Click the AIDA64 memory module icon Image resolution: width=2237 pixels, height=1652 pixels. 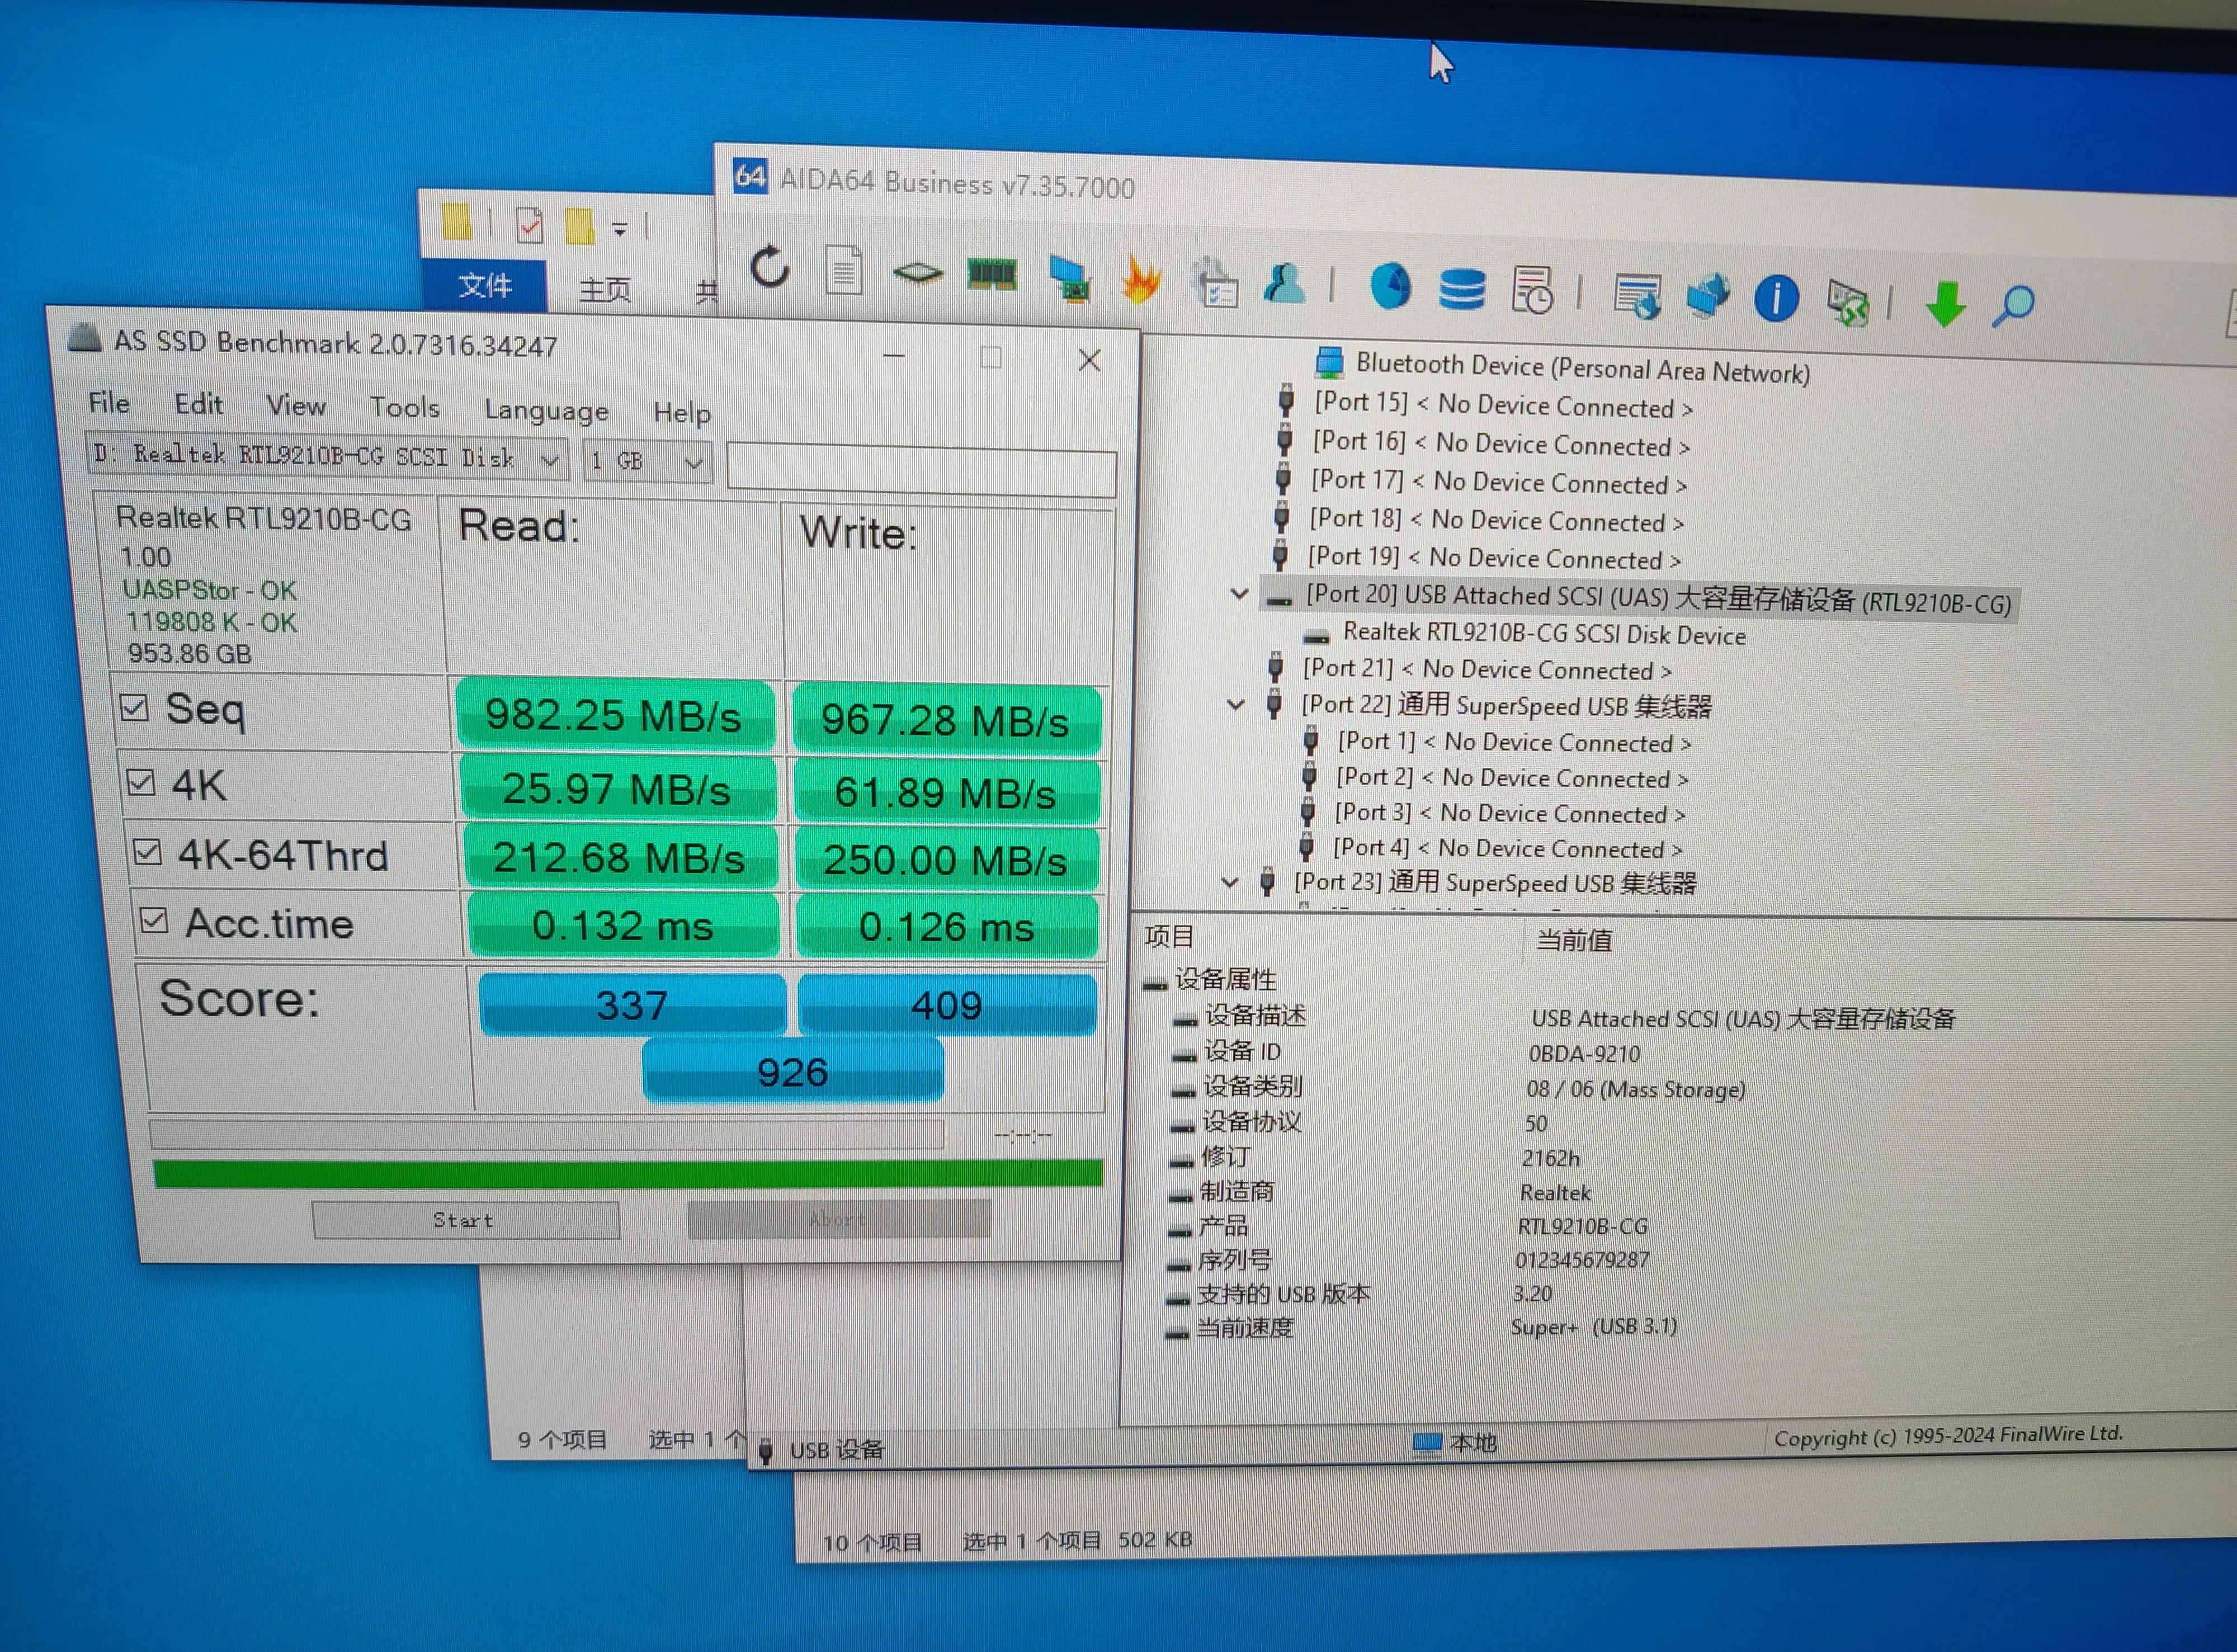992,274
